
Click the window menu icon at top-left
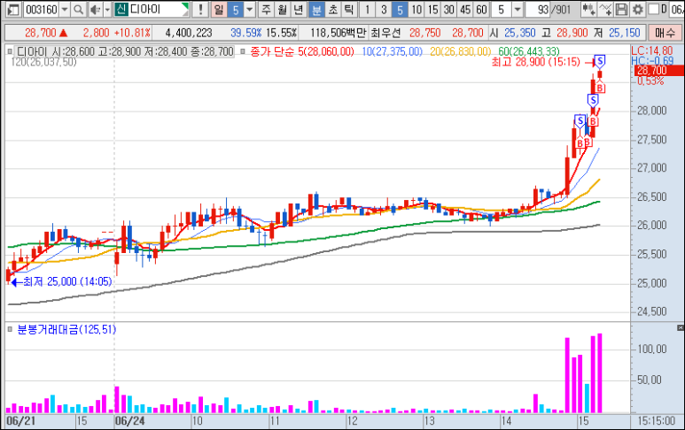pyautogui.click(x=13, y=9)
